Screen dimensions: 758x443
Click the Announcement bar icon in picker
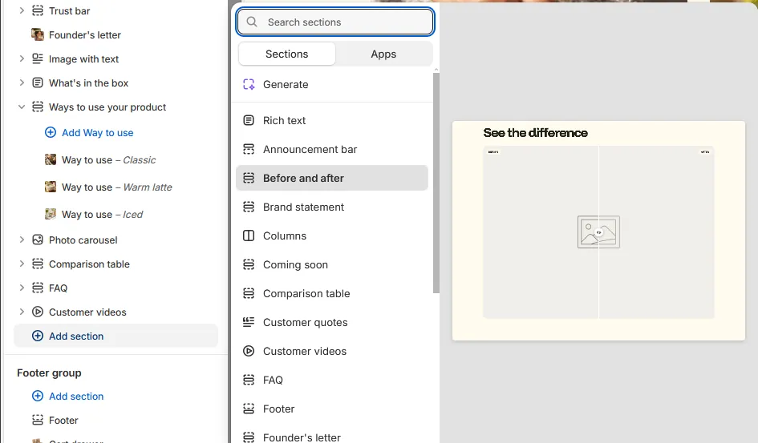tap(249, 149)
